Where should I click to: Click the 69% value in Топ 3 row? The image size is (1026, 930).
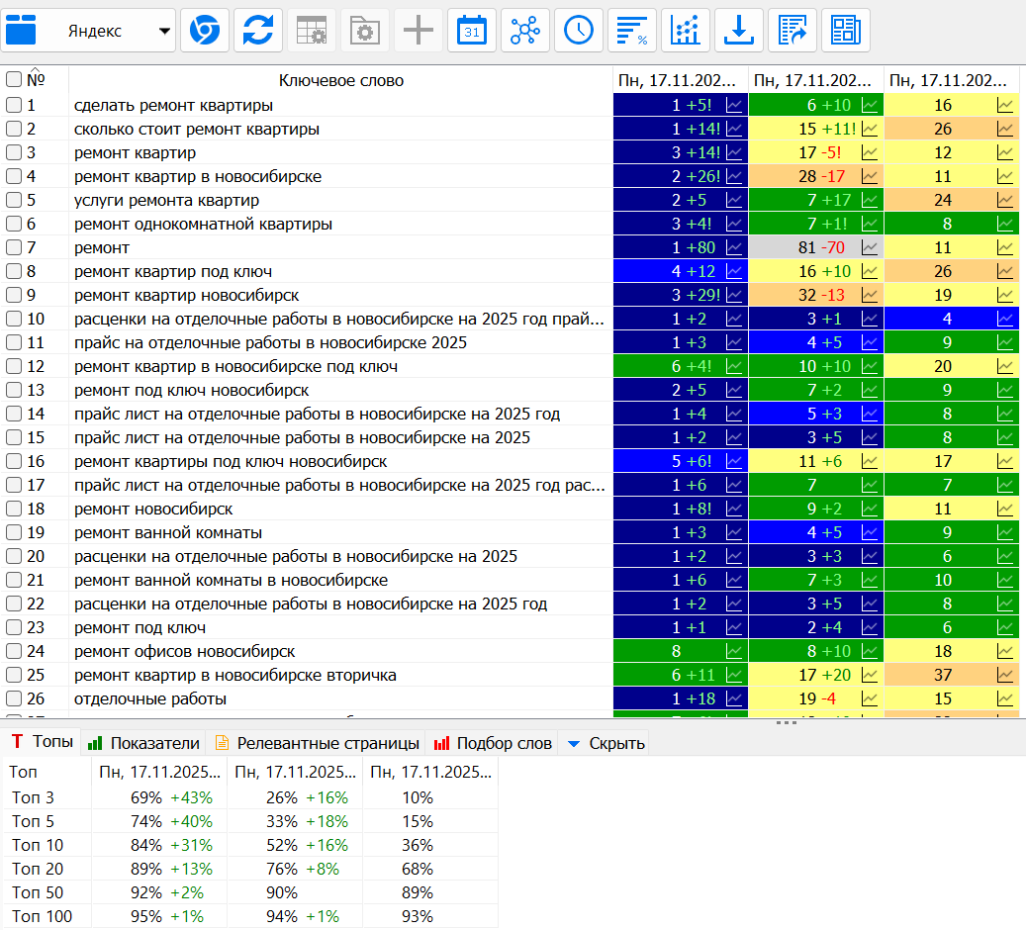pos(145,797)
